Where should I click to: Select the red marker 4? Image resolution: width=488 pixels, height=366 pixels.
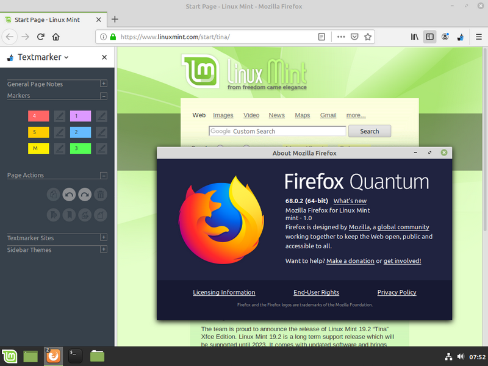38,116
